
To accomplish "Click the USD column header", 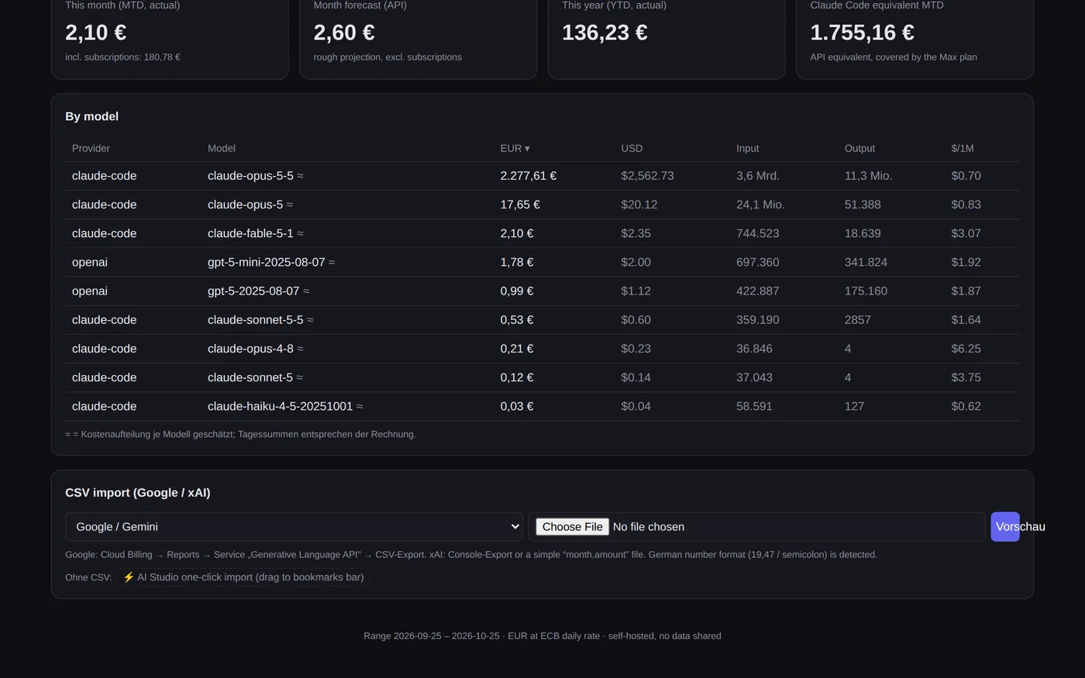I will pyautogui.click(x=632, y=148).
